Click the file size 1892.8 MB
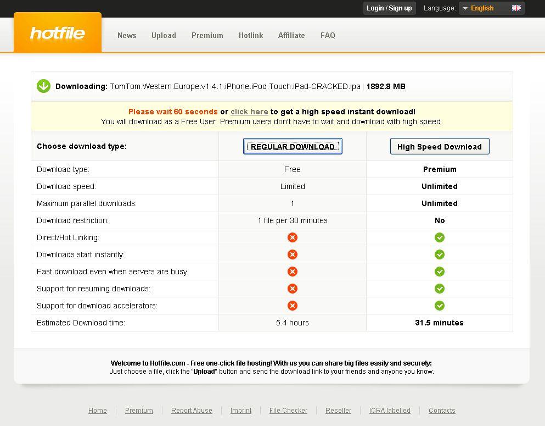The height and width of the screenshot is (426, 545). click(x=386, y=86)
